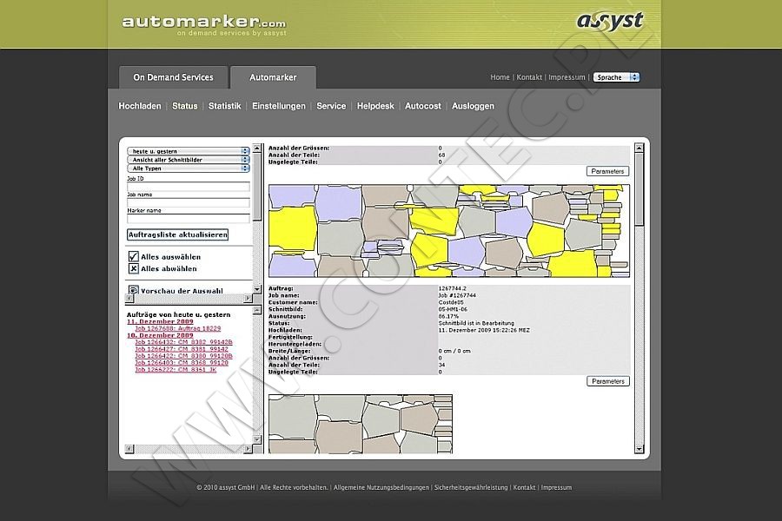Open the Status menu item

(184, 106)
